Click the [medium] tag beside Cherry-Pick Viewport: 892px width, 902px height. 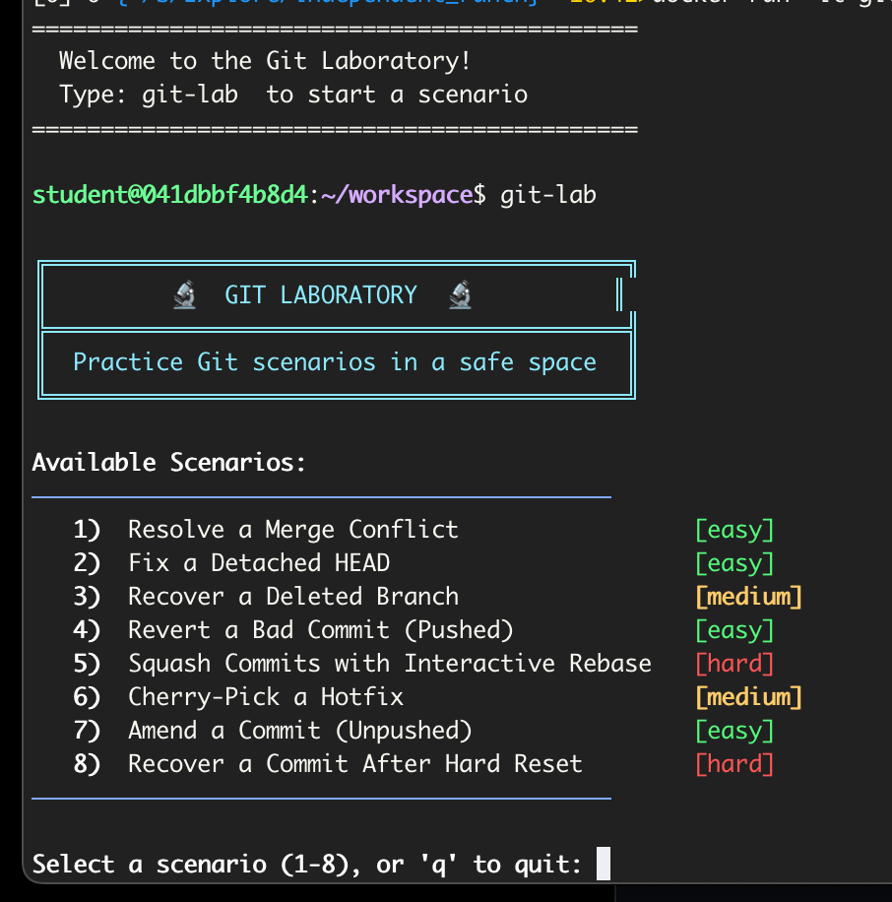point(748,697)
